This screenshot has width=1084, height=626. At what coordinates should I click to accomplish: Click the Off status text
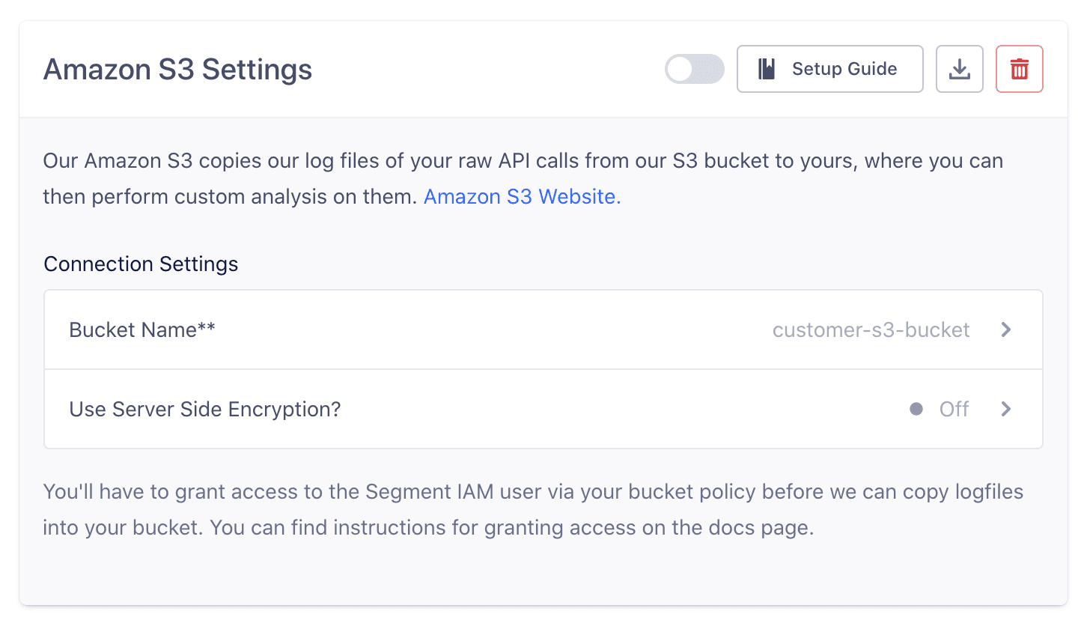[954, 409]
